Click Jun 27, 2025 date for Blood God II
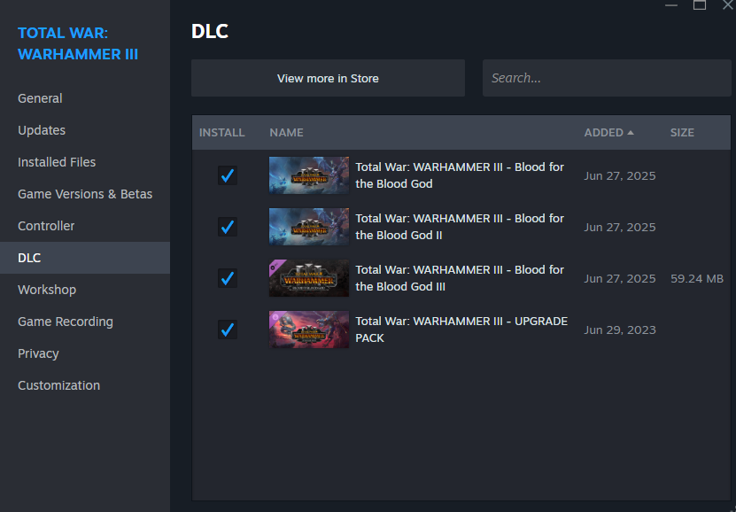736x512 pixels. [620, 228]
